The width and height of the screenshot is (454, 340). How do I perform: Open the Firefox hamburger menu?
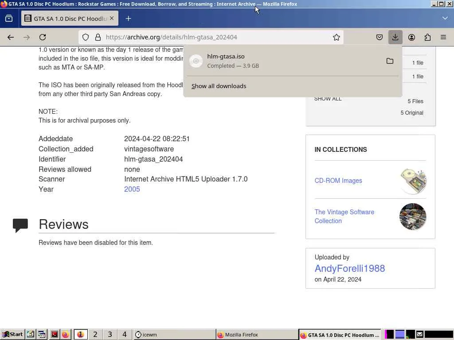(x=443, y=37)
